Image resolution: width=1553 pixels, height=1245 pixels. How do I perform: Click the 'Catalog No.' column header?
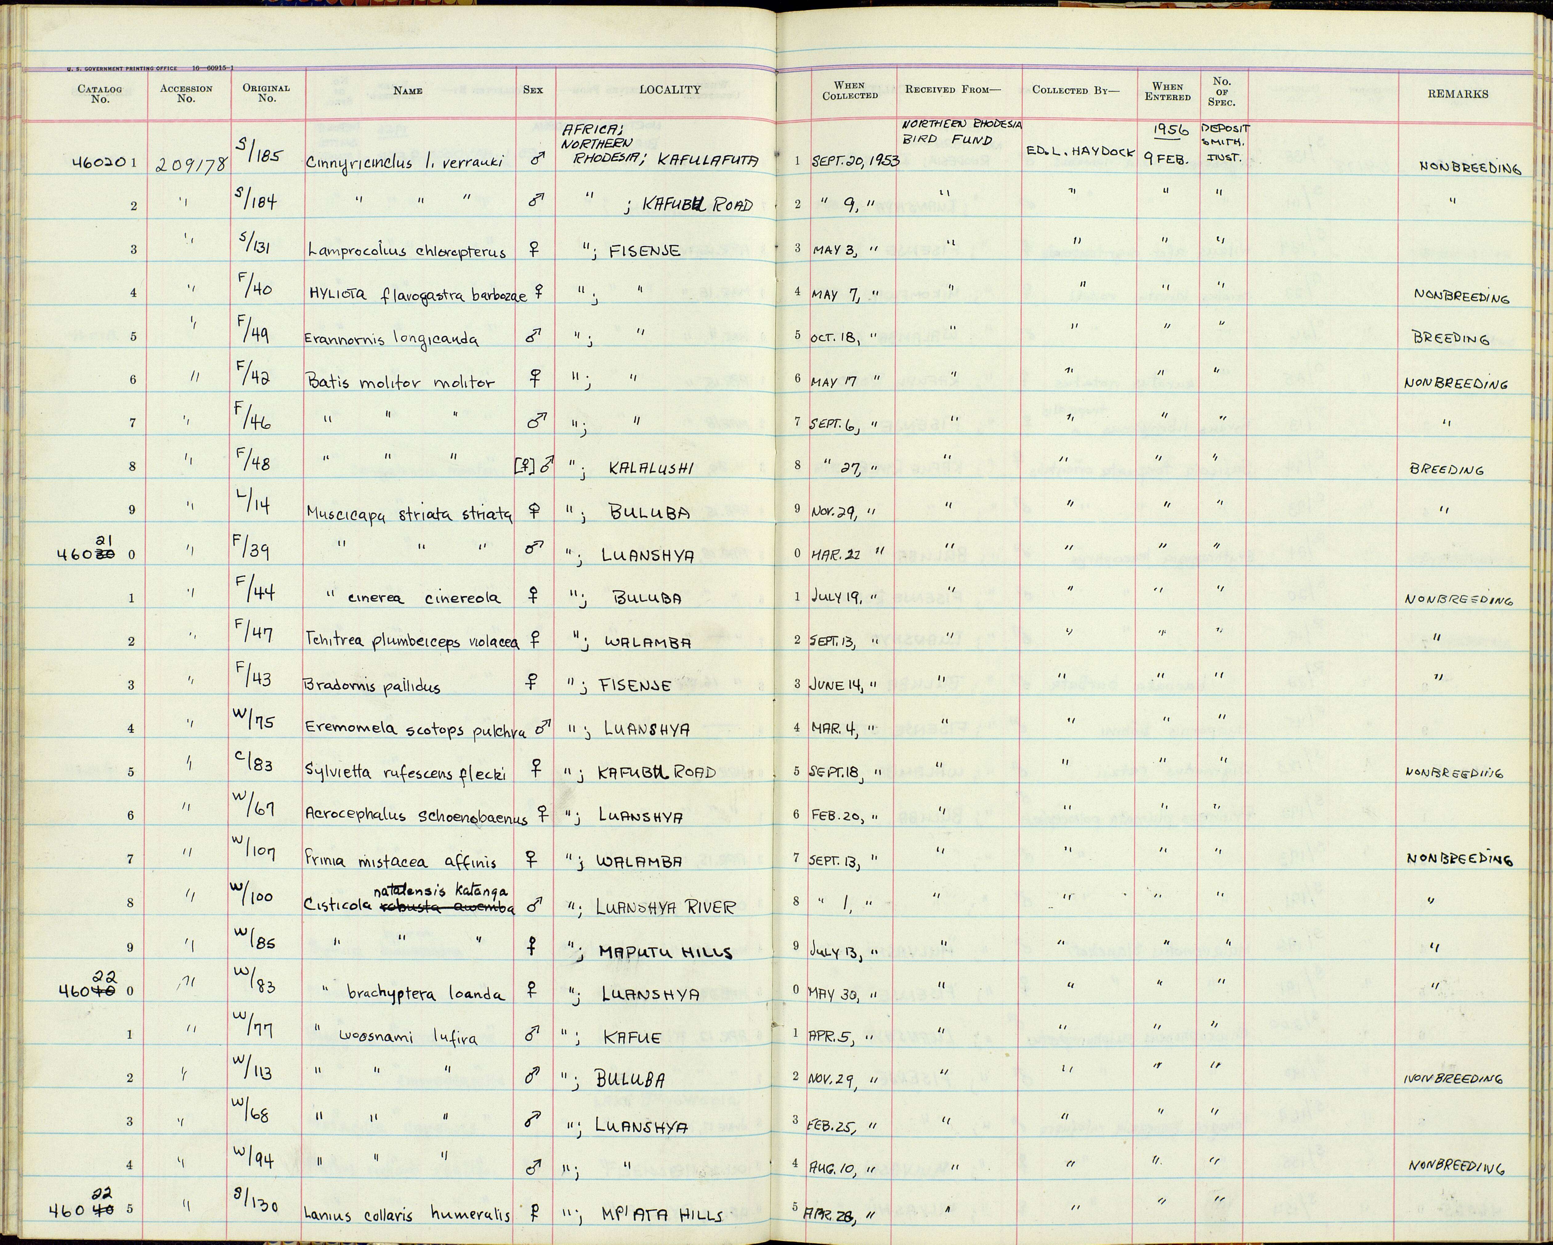100,94
